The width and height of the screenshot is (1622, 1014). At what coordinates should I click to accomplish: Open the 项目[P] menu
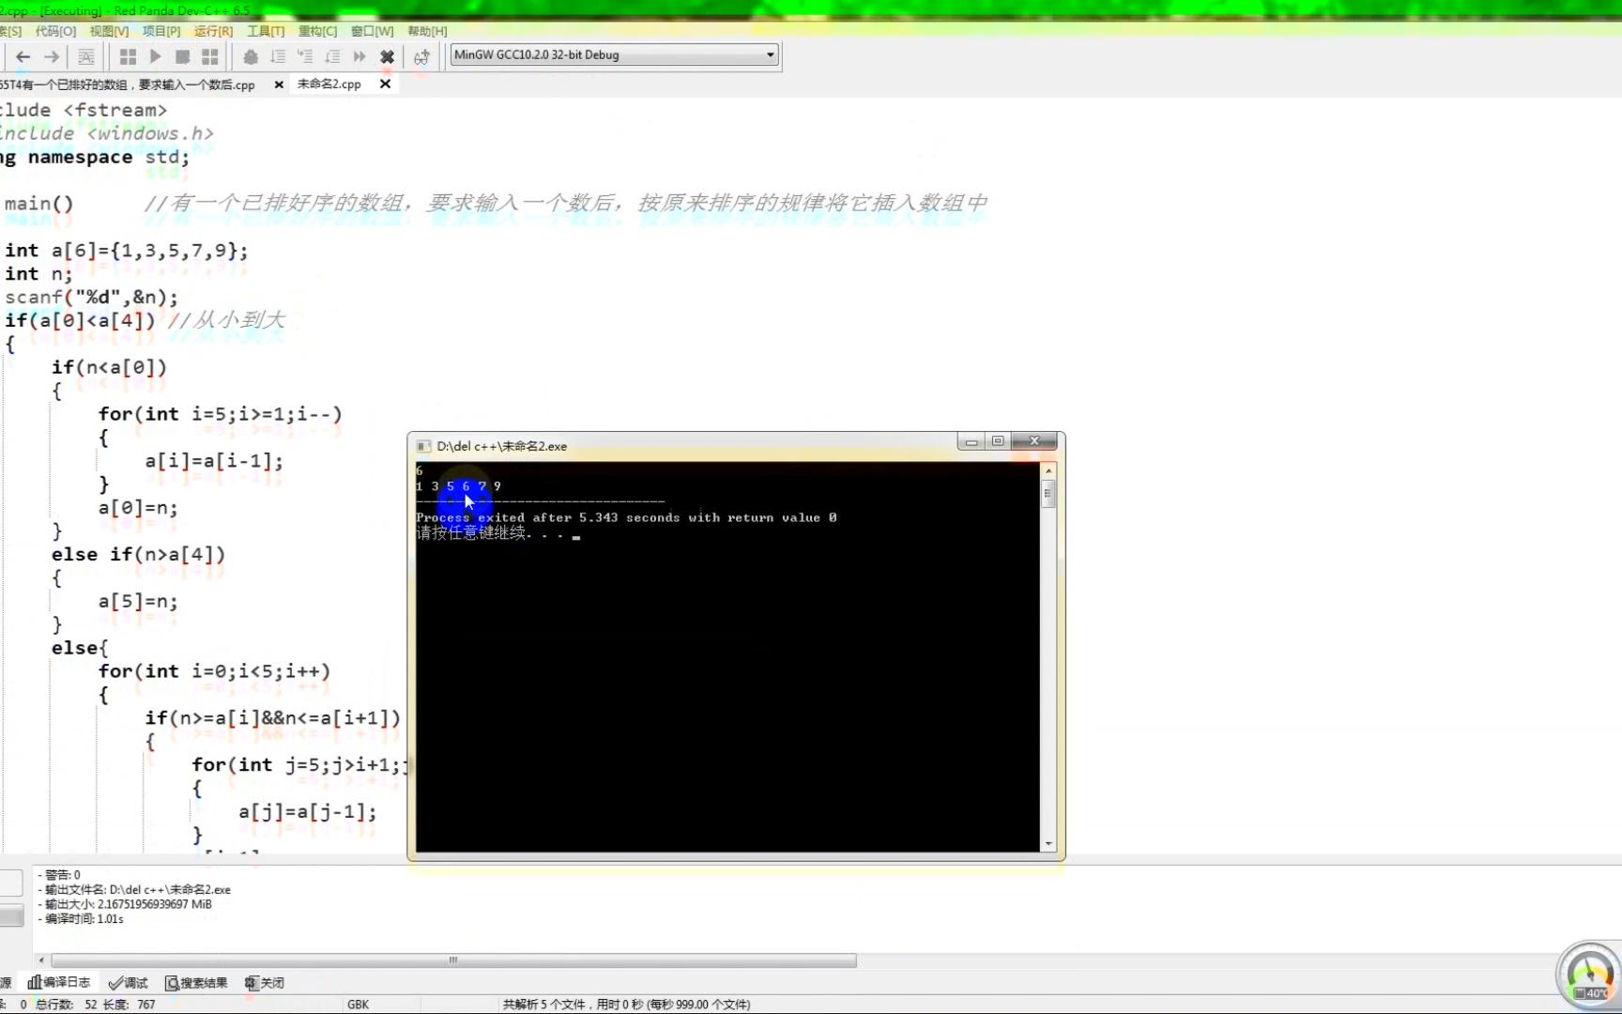(161, 31)
